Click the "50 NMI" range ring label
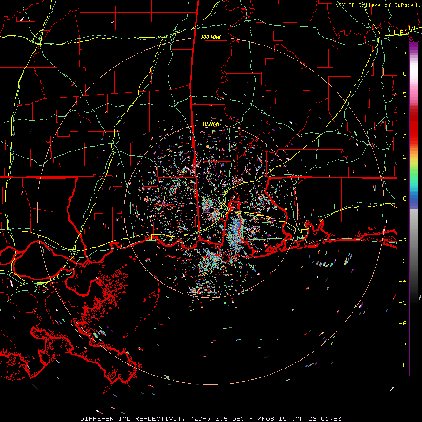Viewport: 422px width, 422px height. pos(211,124)
